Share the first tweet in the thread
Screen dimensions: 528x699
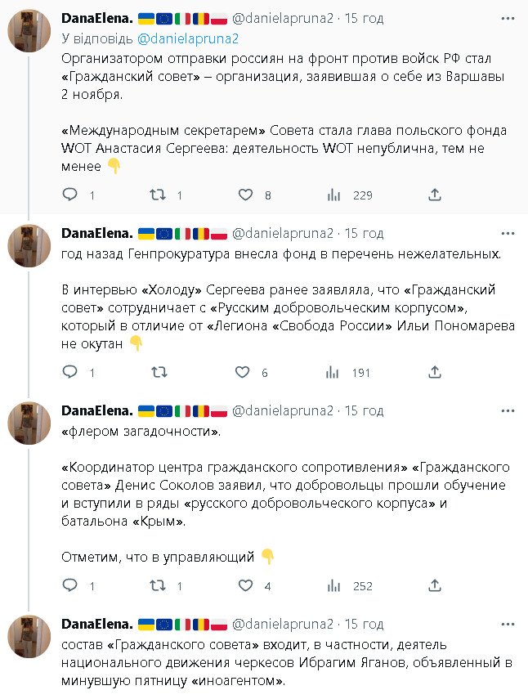pyautogui.click(x=435, y=195)
